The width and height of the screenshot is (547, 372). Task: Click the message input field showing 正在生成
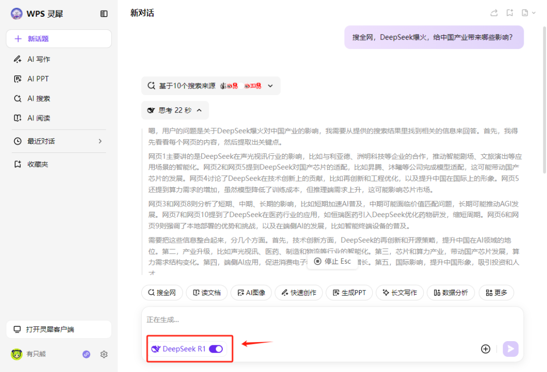(x=332, y=320)
